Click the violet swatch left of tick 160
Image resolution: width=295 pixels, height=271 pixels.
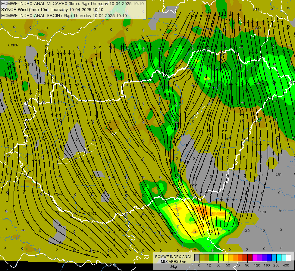coord(265,257)
